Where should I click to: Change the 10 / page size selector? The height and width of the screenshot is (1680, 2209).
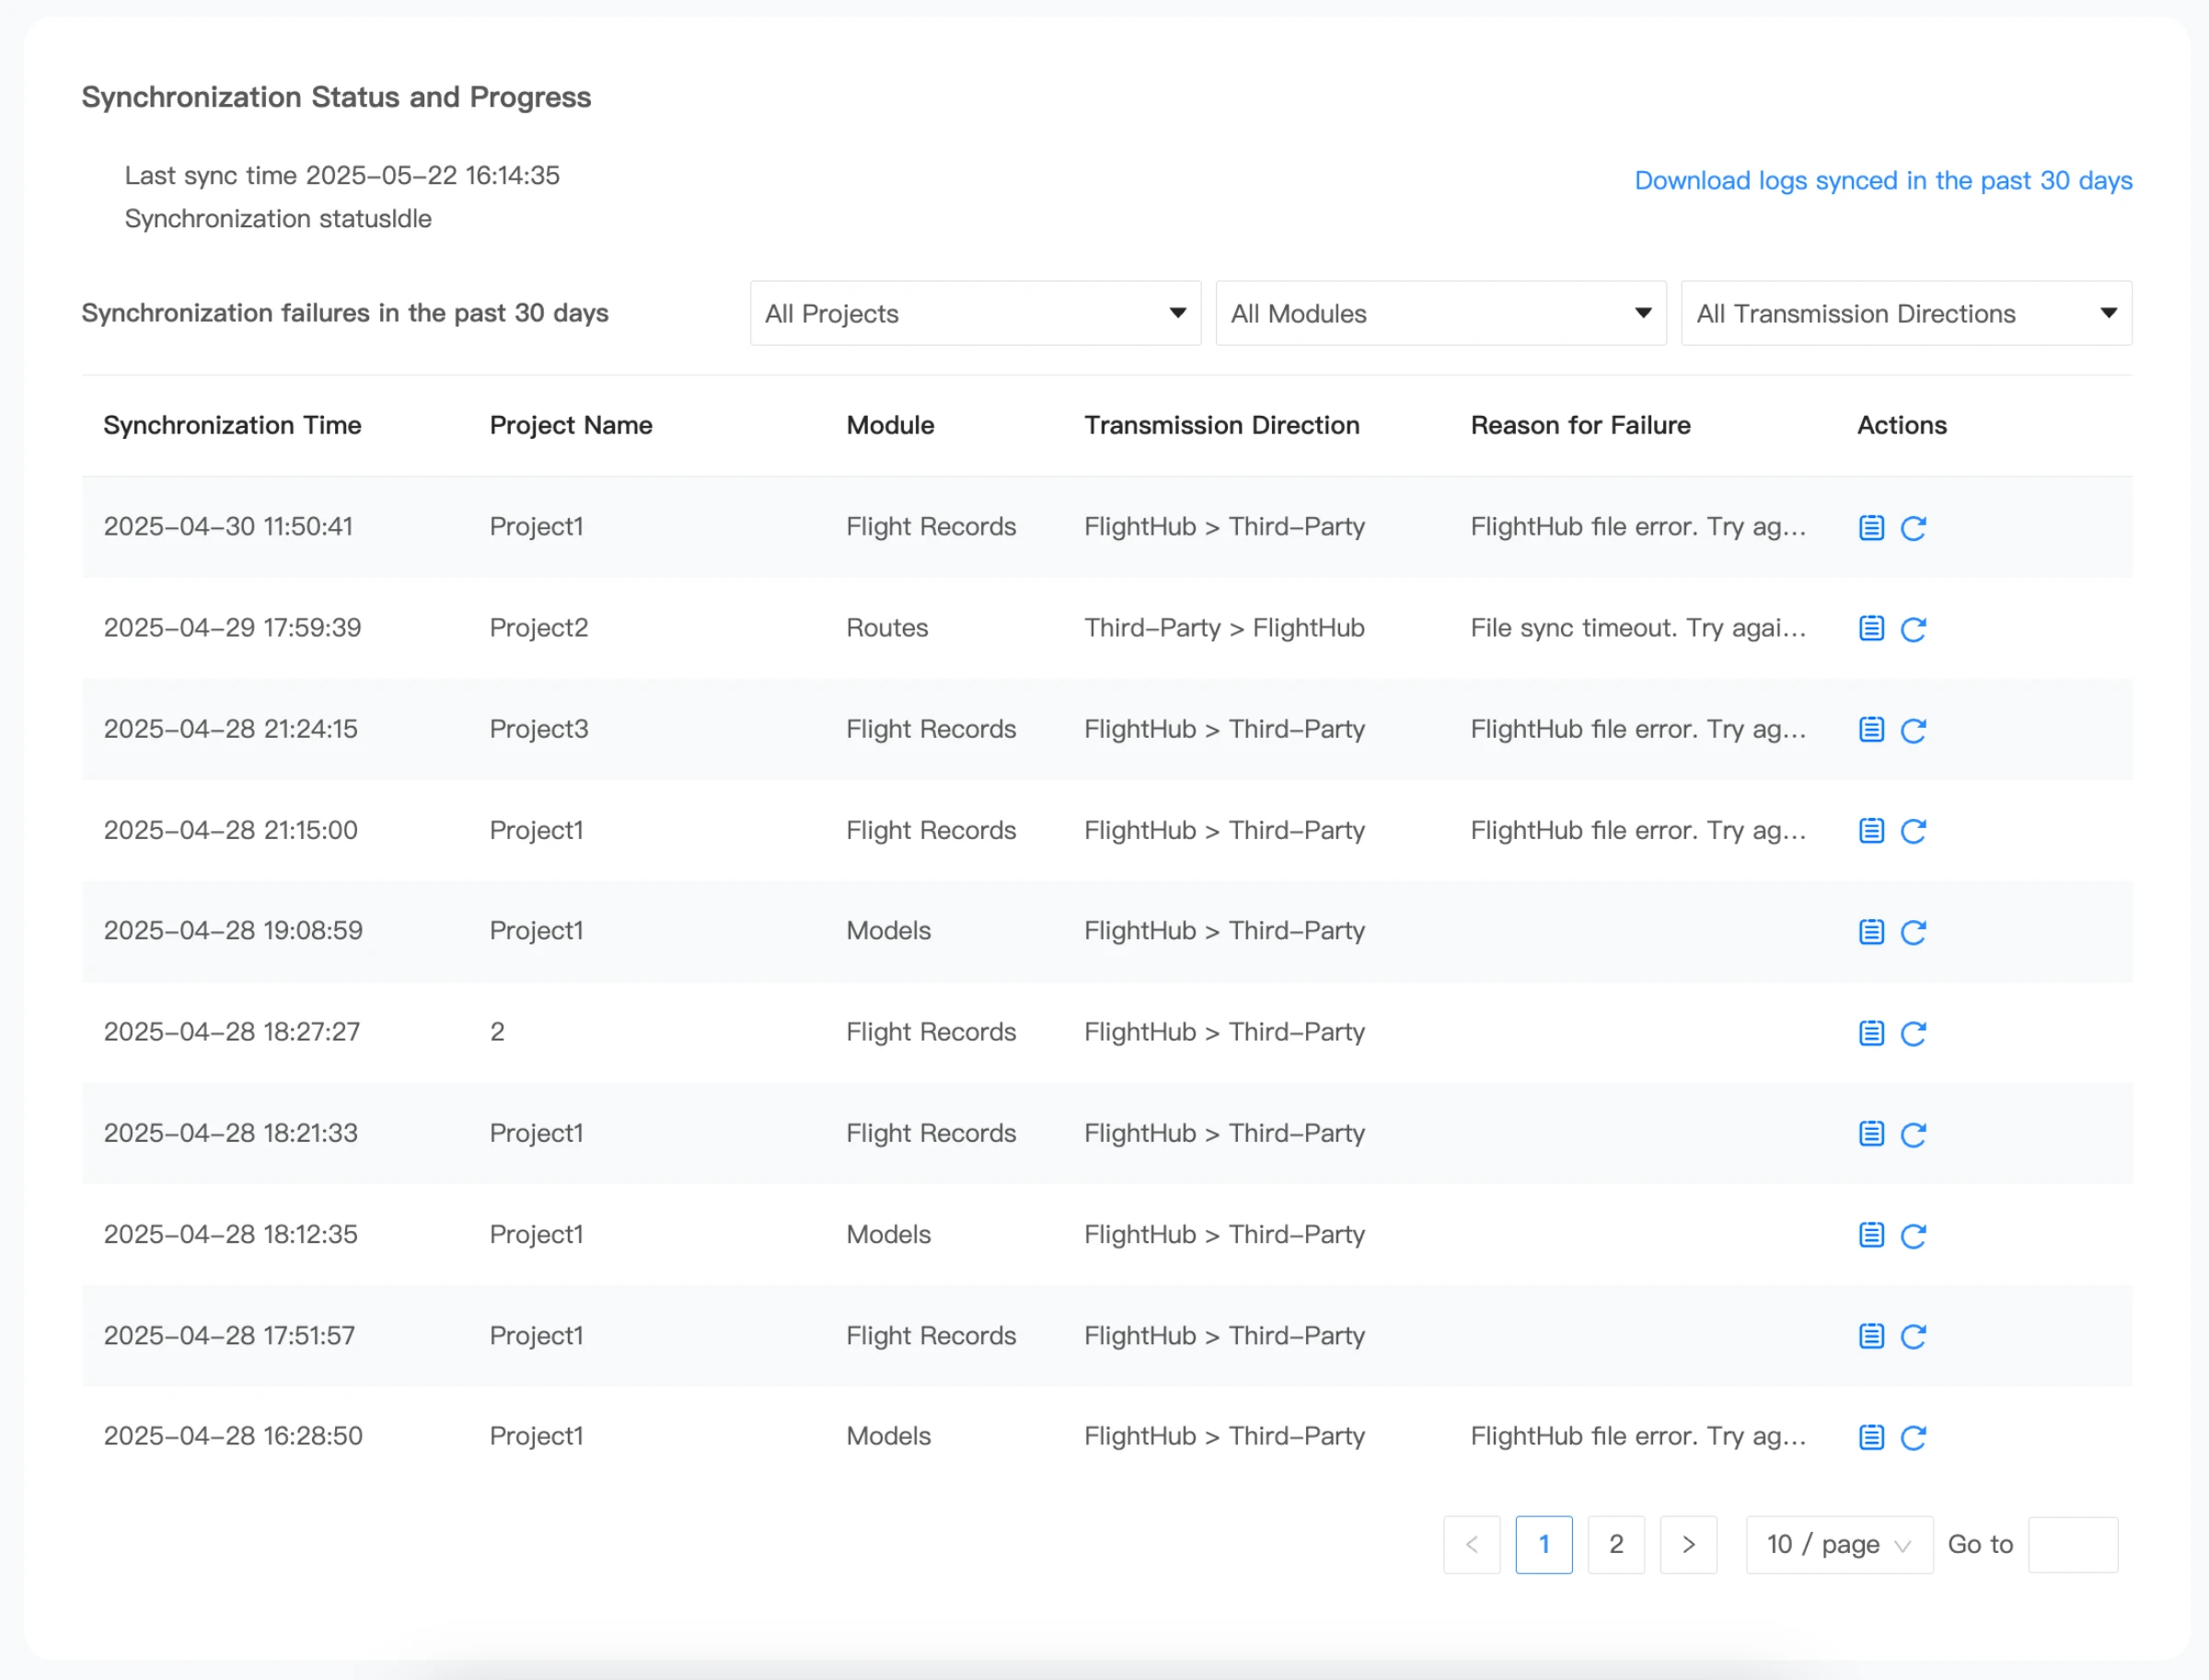pos(1839,1545)
